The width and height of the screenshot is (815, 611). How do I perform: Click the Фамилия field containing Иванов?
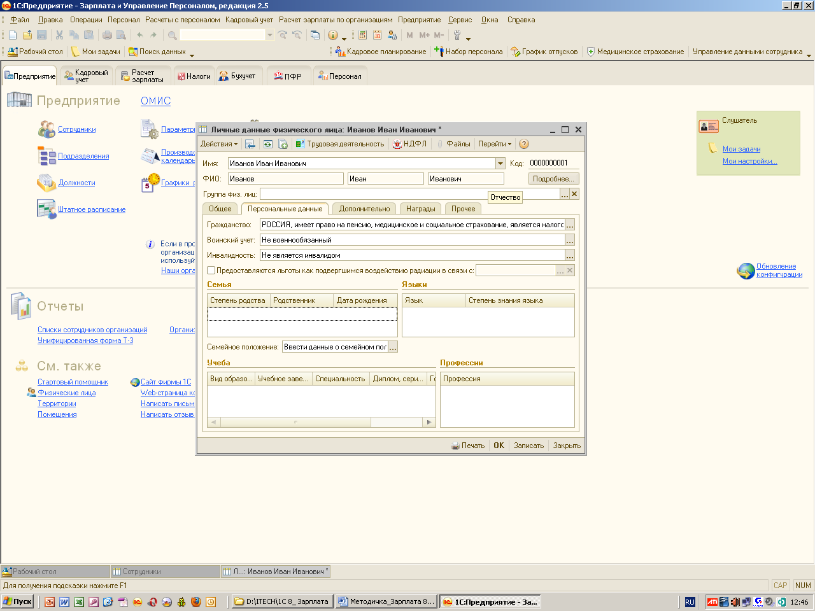pyautogui.click(x=285, y=179)
